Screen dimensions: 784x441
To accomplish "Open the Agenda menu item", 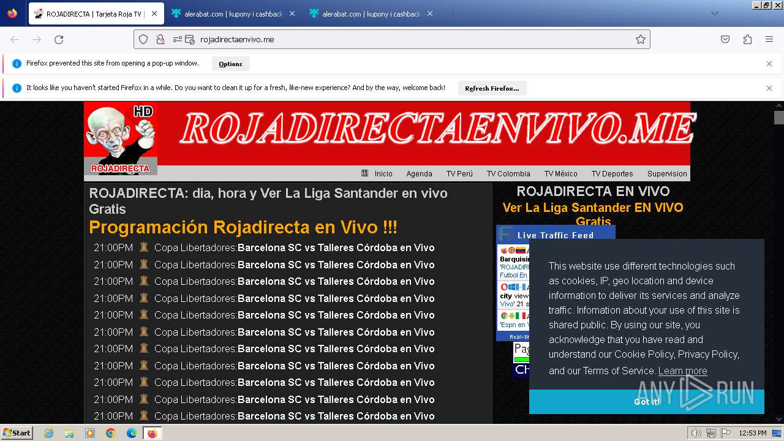I will (419, 173).
